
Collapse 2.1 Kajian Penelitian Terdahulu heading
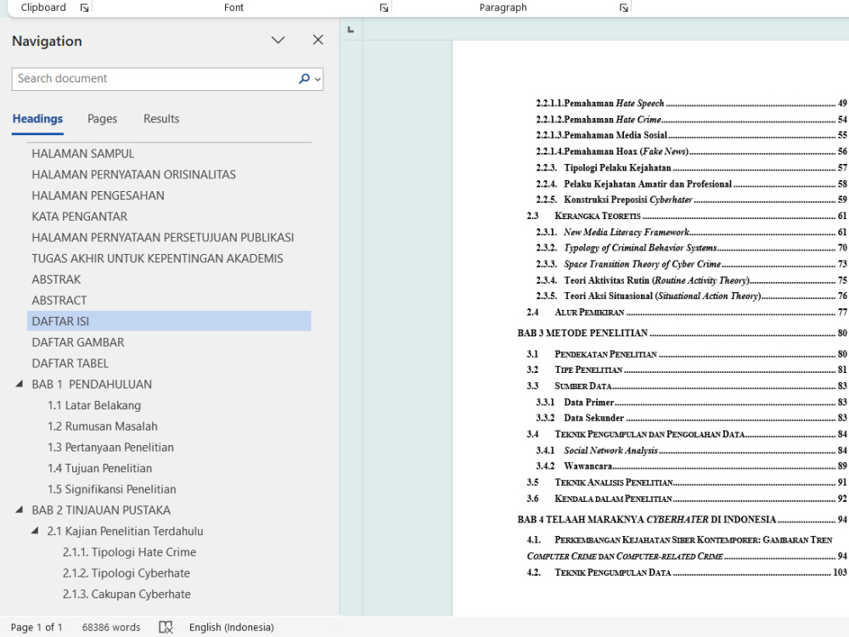pos(35,531)
